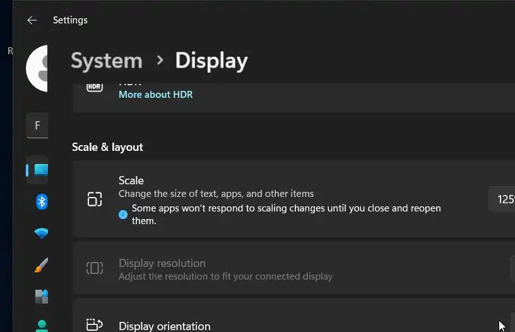
Task: Open System section in the sidebar
Action: [x=40, y=170]
